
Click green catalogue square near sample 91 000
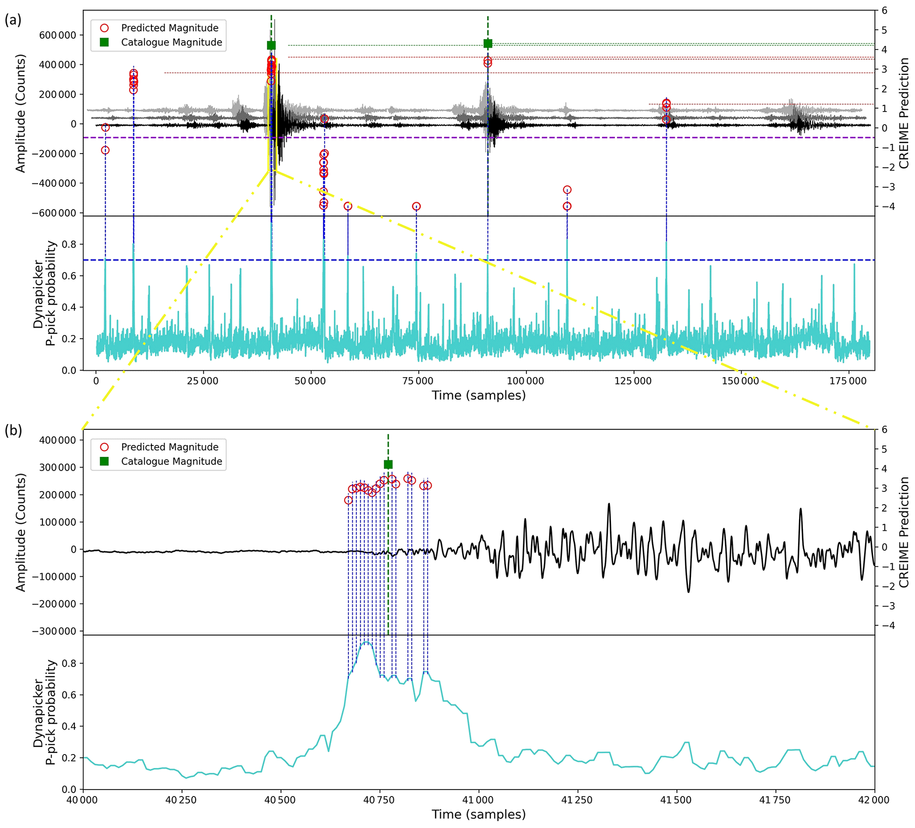pos(488,43)
